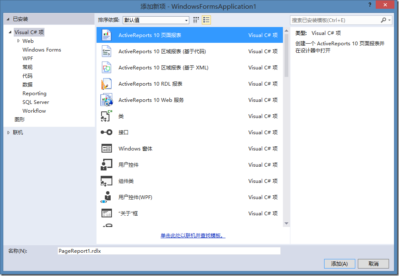Collapse the Visual C# 项 node
Screen dimensions: 399x276
point(10,32)
